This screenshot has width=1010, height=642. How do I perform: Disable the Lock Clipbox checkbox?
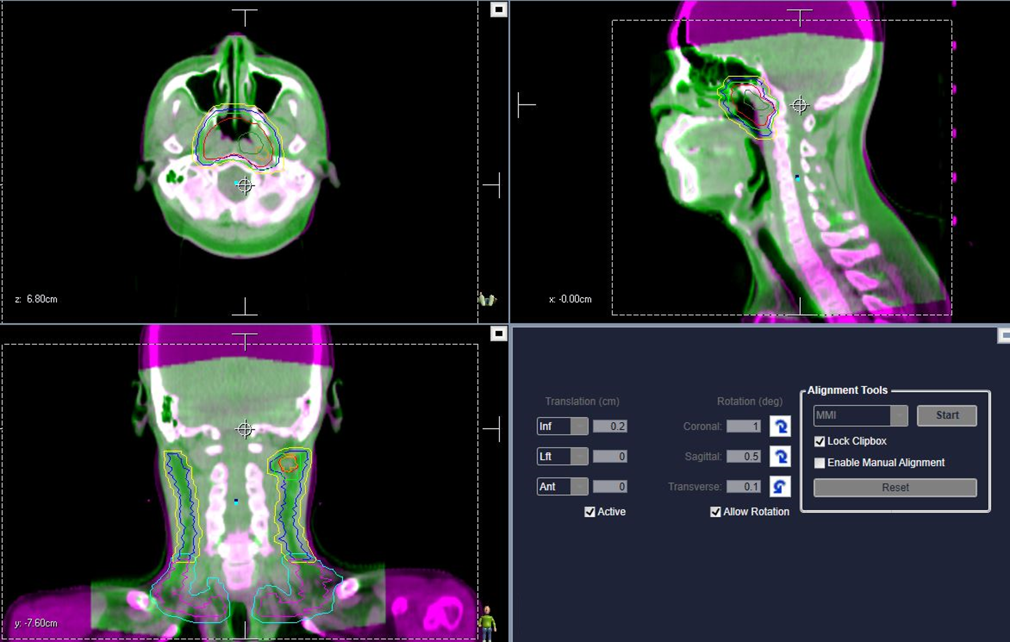(819, 442)
